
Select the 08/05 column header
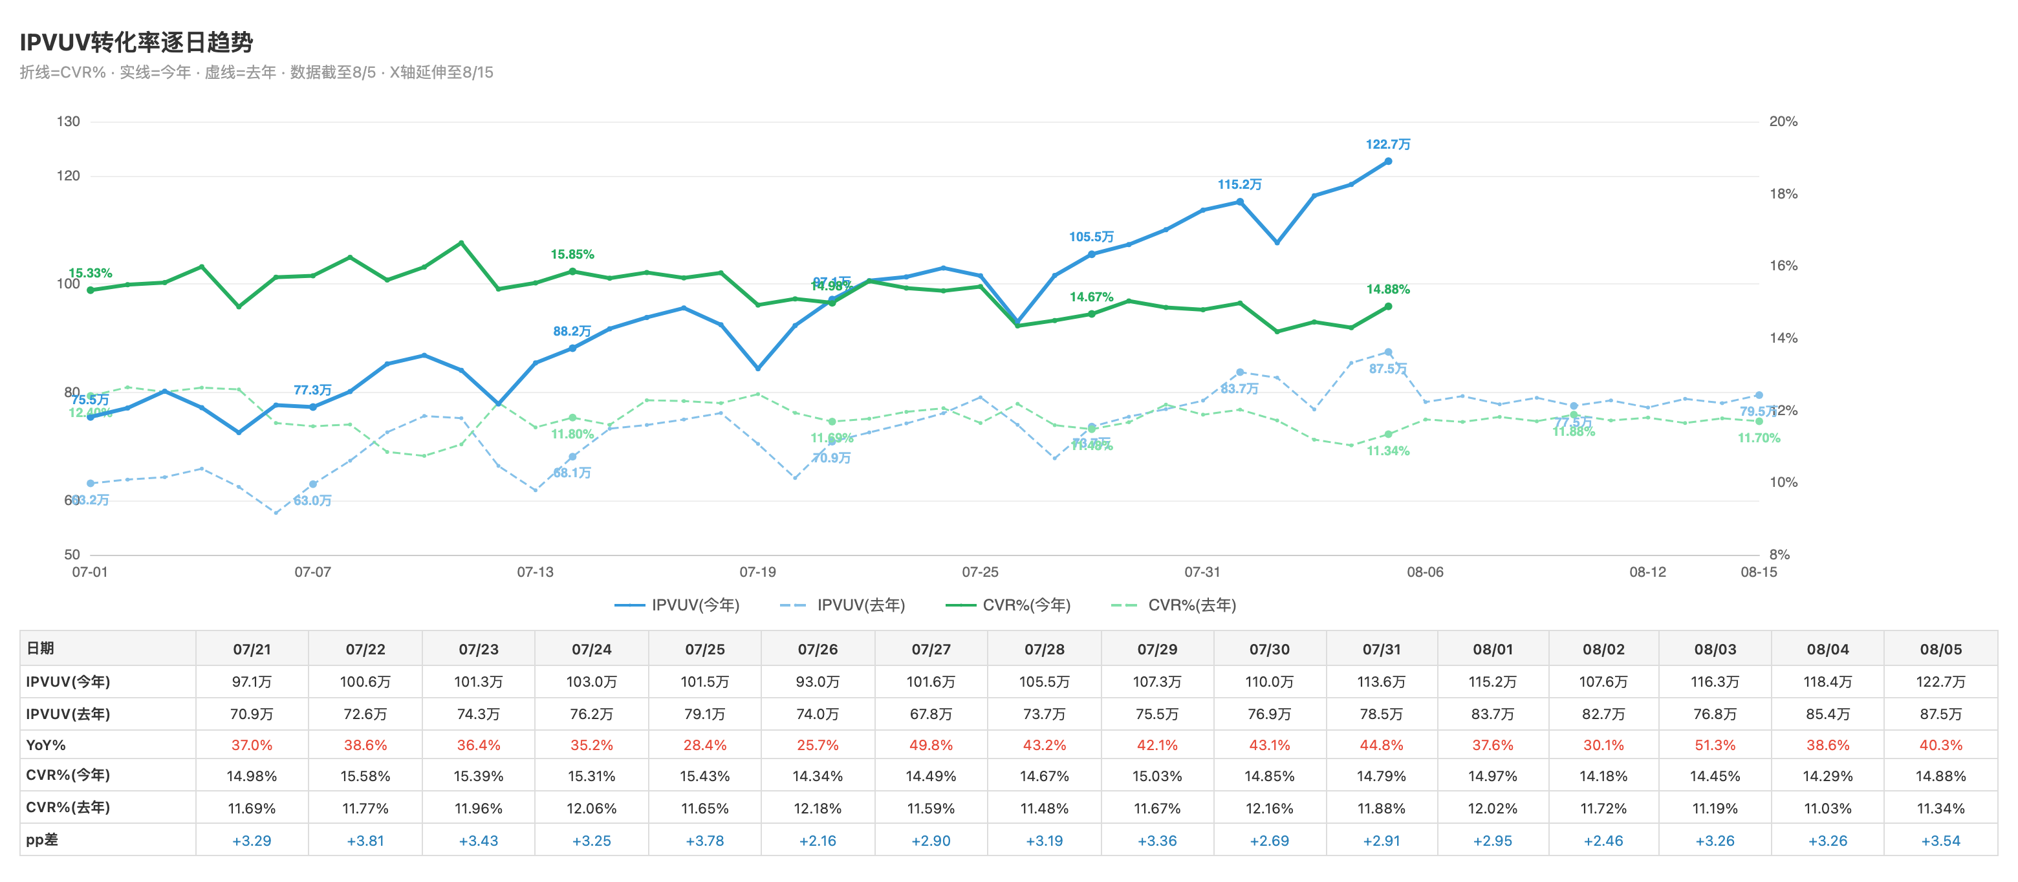click(x=1940, y=649)
